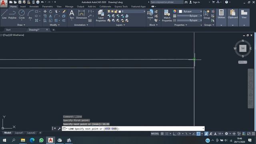
Task: Toggle Ortho mode in status bar
Action: pyautogui.click(x=174, y=134)
